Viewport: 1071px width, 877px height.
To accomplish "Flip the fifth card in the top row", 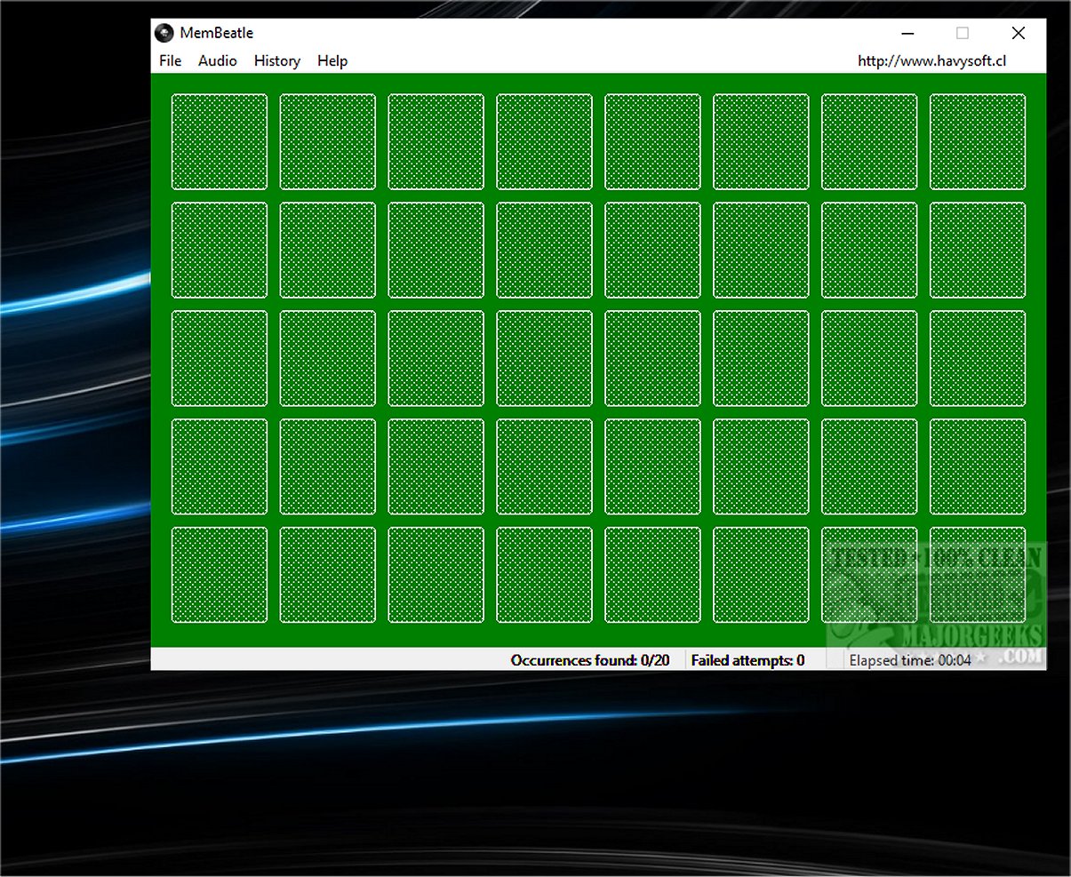I will (x=652, y=142).
